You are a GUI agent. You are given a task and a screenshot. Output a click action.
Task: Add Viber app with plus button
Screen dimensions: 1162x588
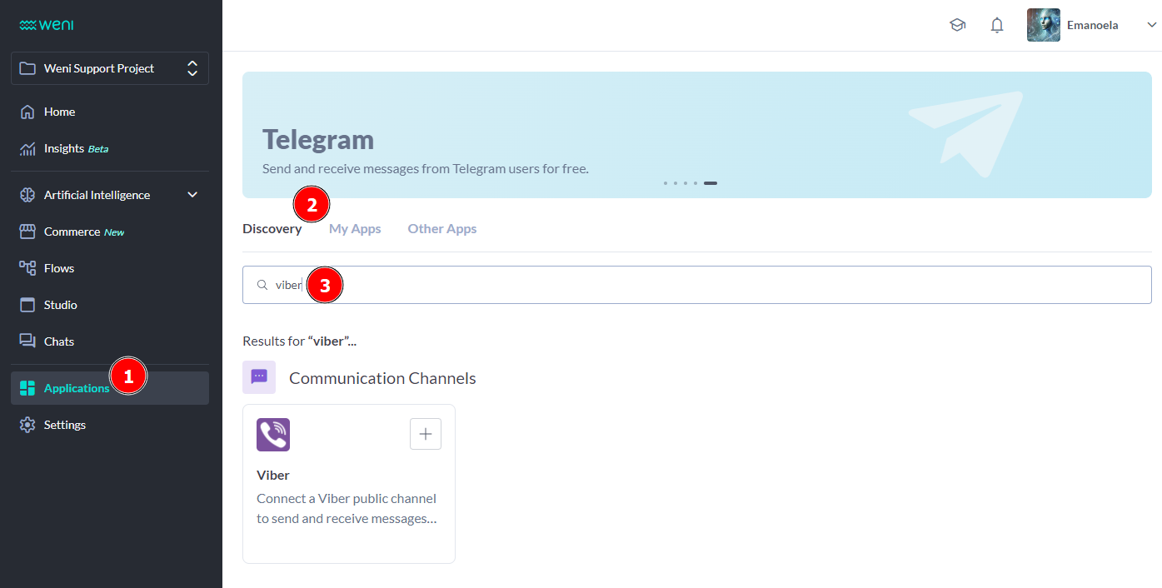[425, 434]
